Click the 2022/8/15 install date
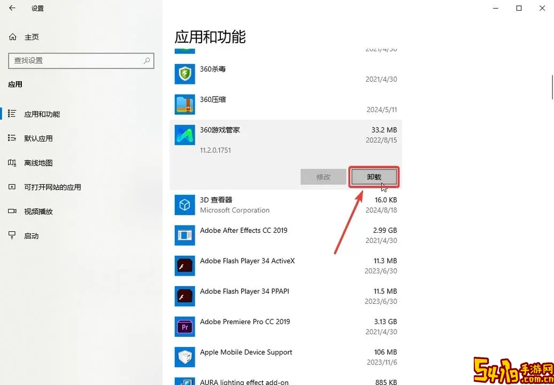Viewport: 554px width, 385px height. coord(381,140)
